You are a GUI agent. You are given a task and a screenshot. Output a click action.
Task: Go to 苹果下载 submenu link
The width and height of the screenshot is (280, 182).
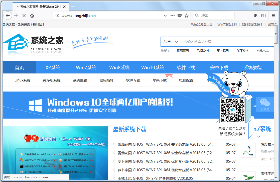pos(160,80)
